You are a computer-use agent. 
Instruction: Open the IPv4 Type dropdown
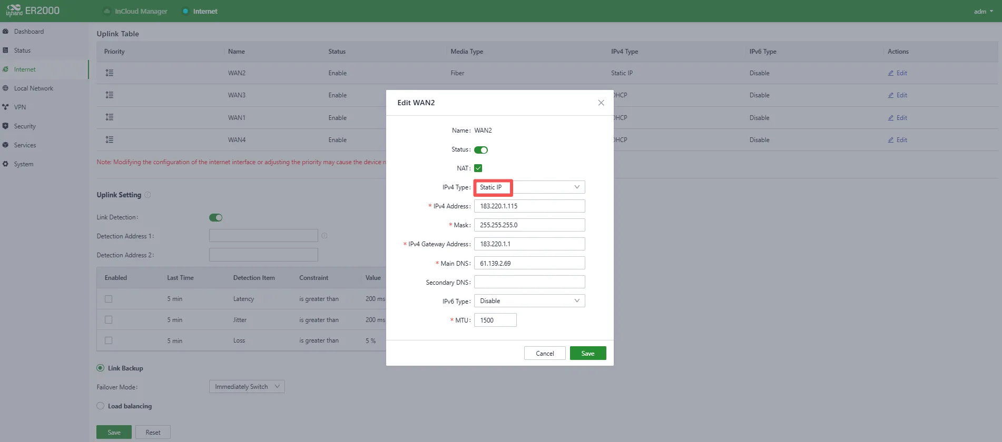pos(529,187)
